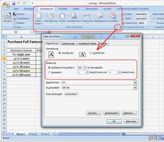164x142 pixels.
Task: Go to first sheet navigation arrow
Action: tap(3, 134)
